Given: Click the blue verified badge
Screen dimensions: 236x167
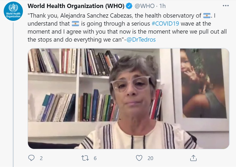Looking at the screenshot, I should point(129,6).
